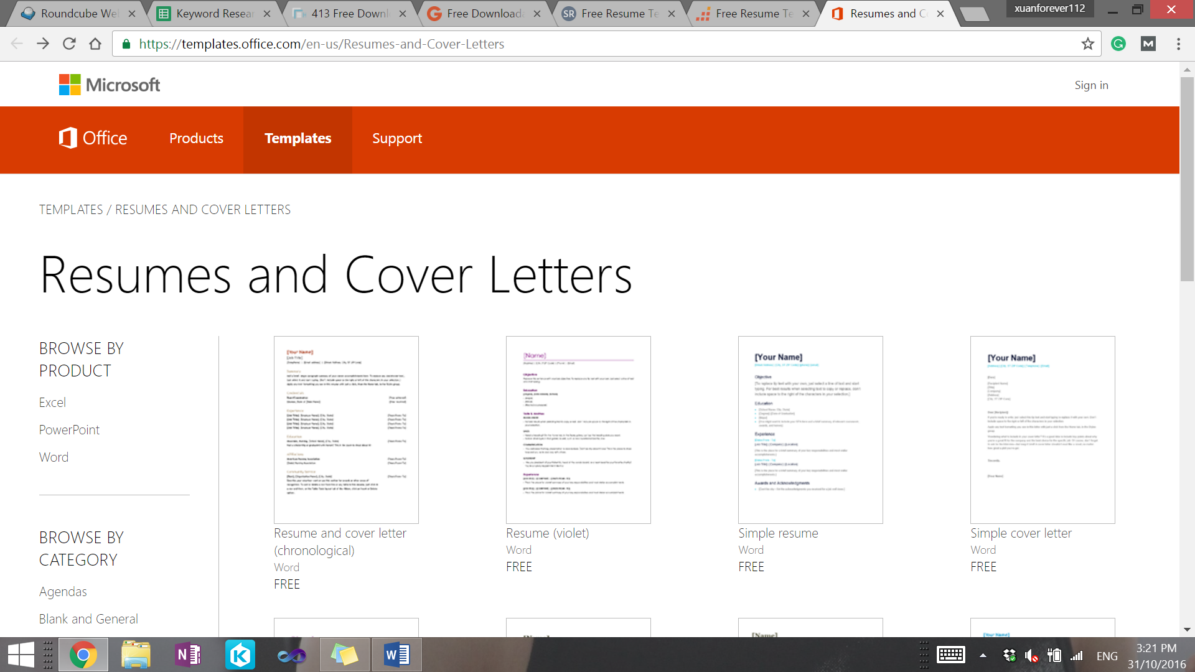Viewport: 1195px width, 672px height.
Task: Open the Chrome three-dot menu
Action: coord(1178,44)
